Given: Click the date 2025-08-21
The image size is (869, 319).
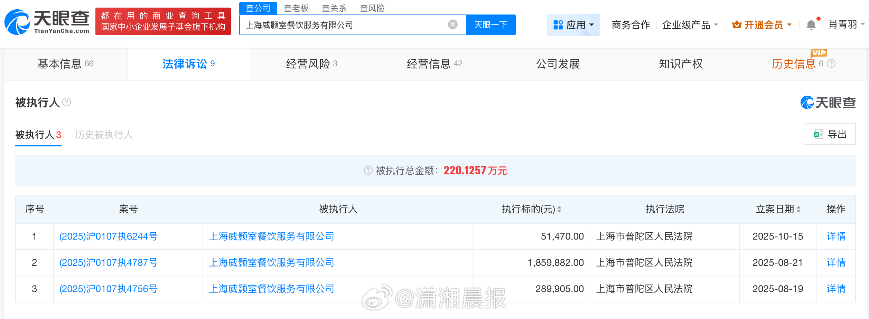Looking at the screenshot, I should click(x=778, y=263).
